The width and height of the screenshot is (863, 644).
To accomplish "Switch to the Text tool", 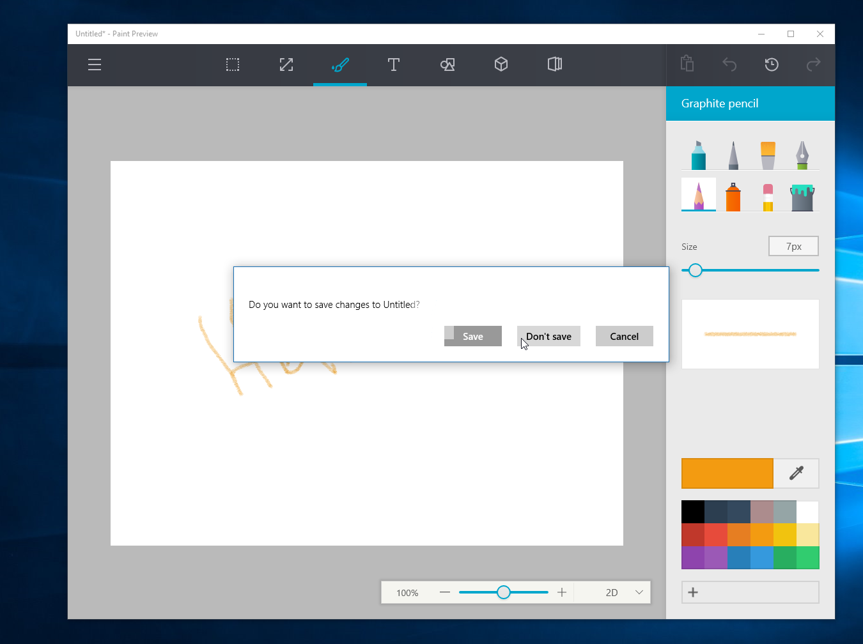I will tap(394, 65).
